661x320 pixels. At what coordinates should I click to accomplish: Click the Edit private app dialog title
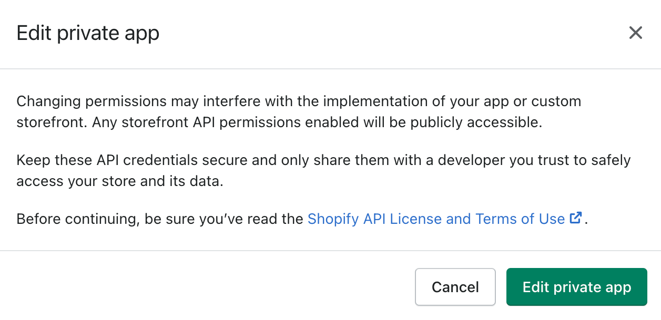[88, 34]
